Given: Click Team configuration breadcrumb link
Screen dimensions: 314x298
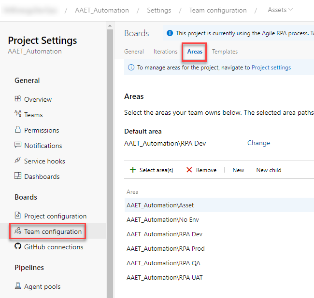Looking at the screenshot, I should [x=218, y=10].
